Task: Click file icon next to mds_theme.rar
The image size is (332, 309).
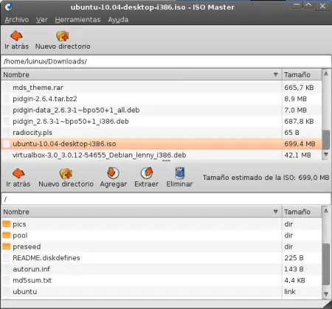Action: click(7, 88)
